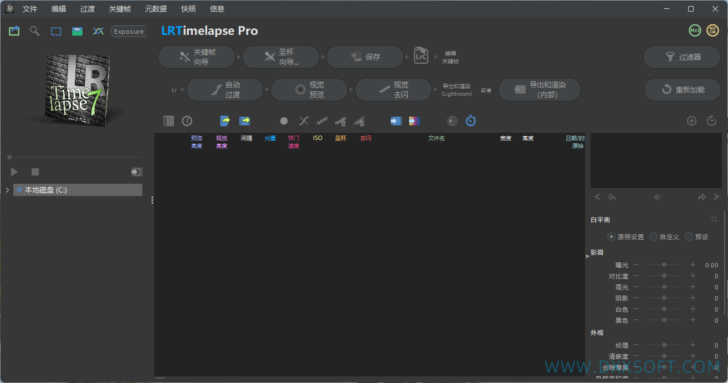Click the 高光 highlights slider

coord(664,287)
